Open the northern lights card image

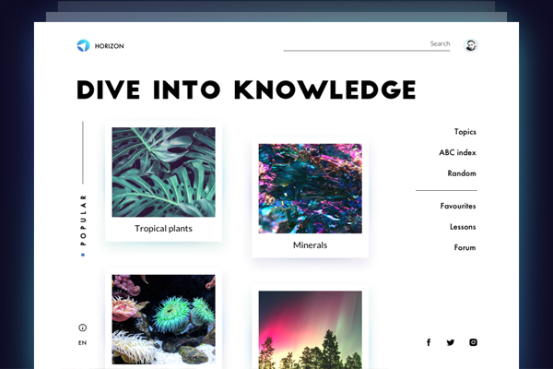pos(310,330)
